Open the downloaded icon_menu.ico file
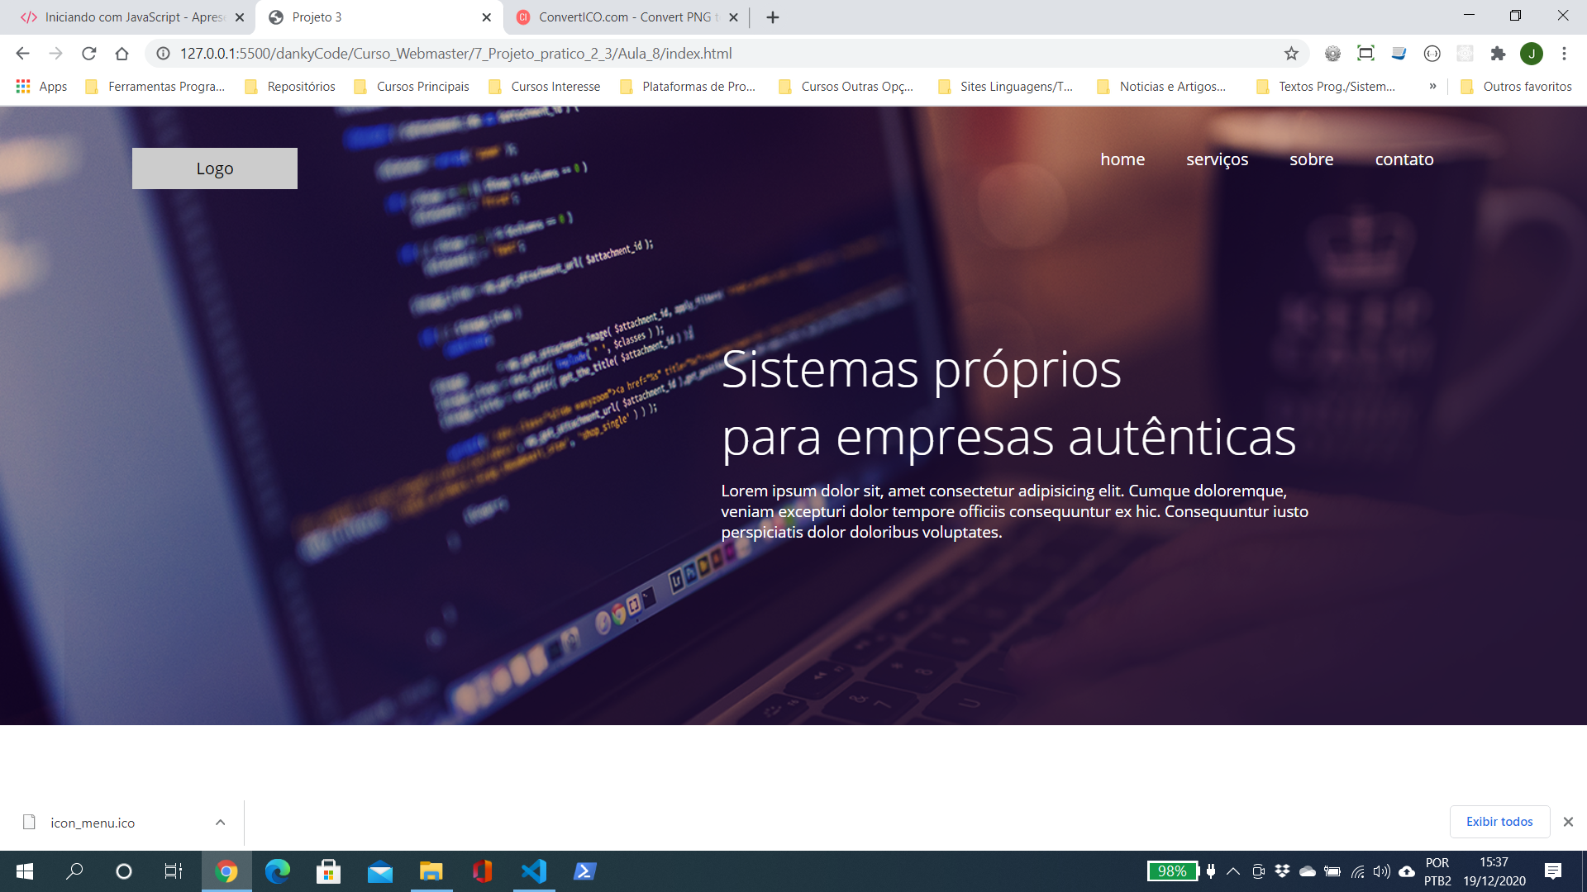This screenshot has height=892, width=1587. coord(93,823)
